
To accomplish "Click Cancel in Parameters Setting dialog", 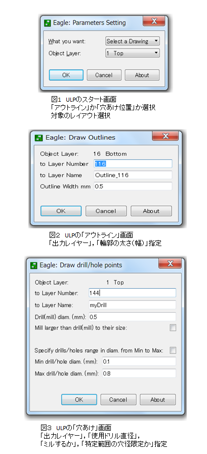I will pyautogui.click(x=104, y=75).
